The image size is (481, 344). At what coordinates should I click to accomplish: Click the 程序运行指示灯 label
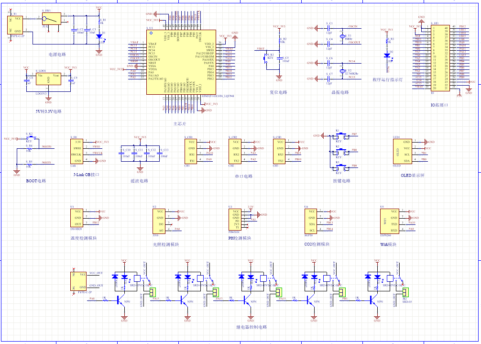click(387, 79)
